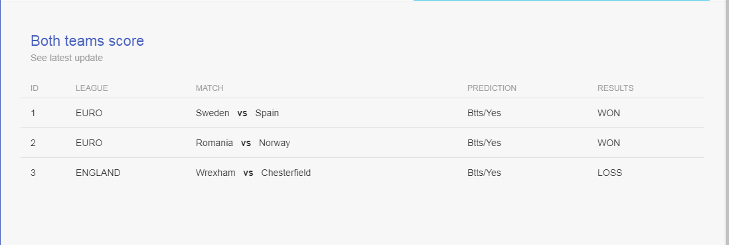
Task: Select the ID column header
Action: coord(35,88)
